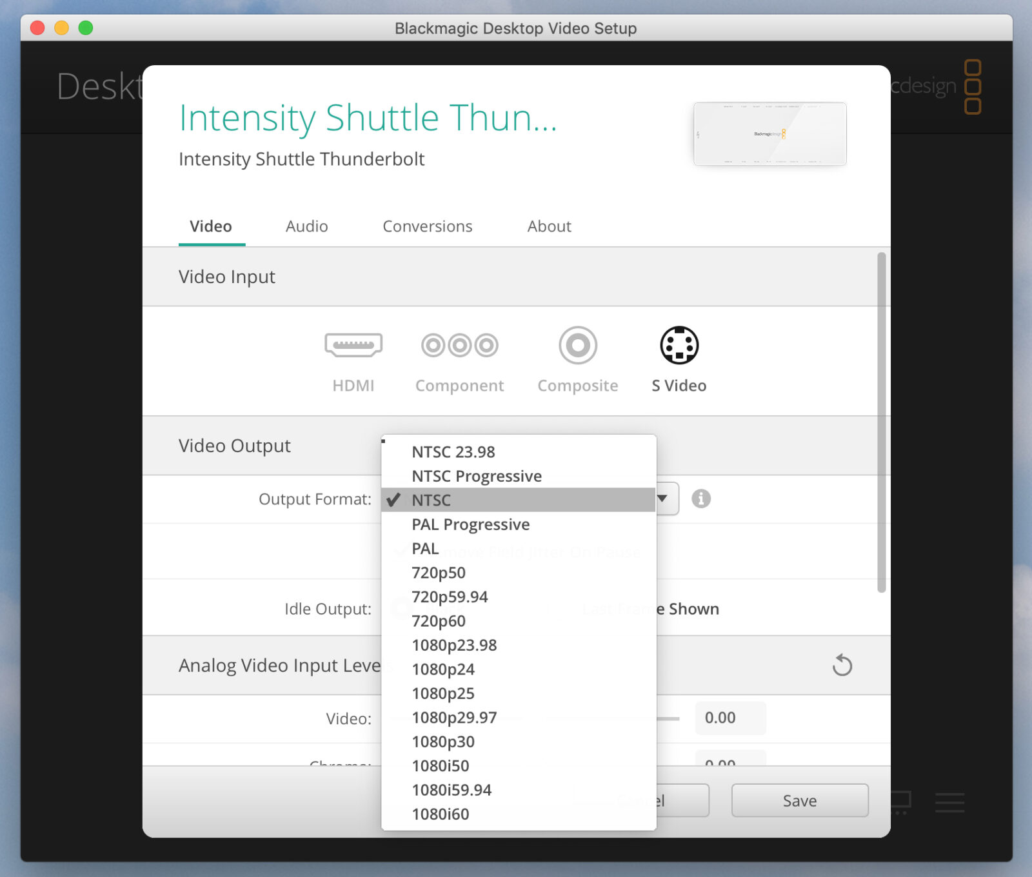
Task: Click the Video level slider track
Action: coord(668,718)
